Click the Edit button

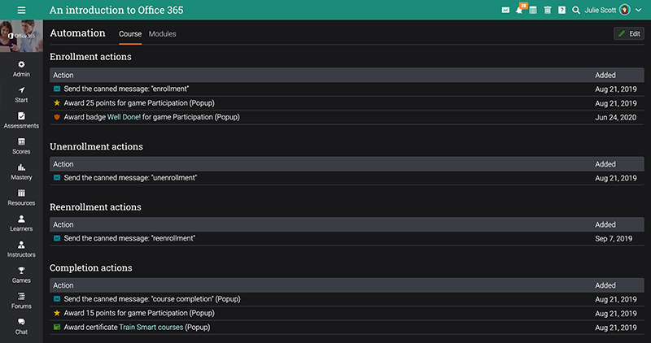coord(629,33)
